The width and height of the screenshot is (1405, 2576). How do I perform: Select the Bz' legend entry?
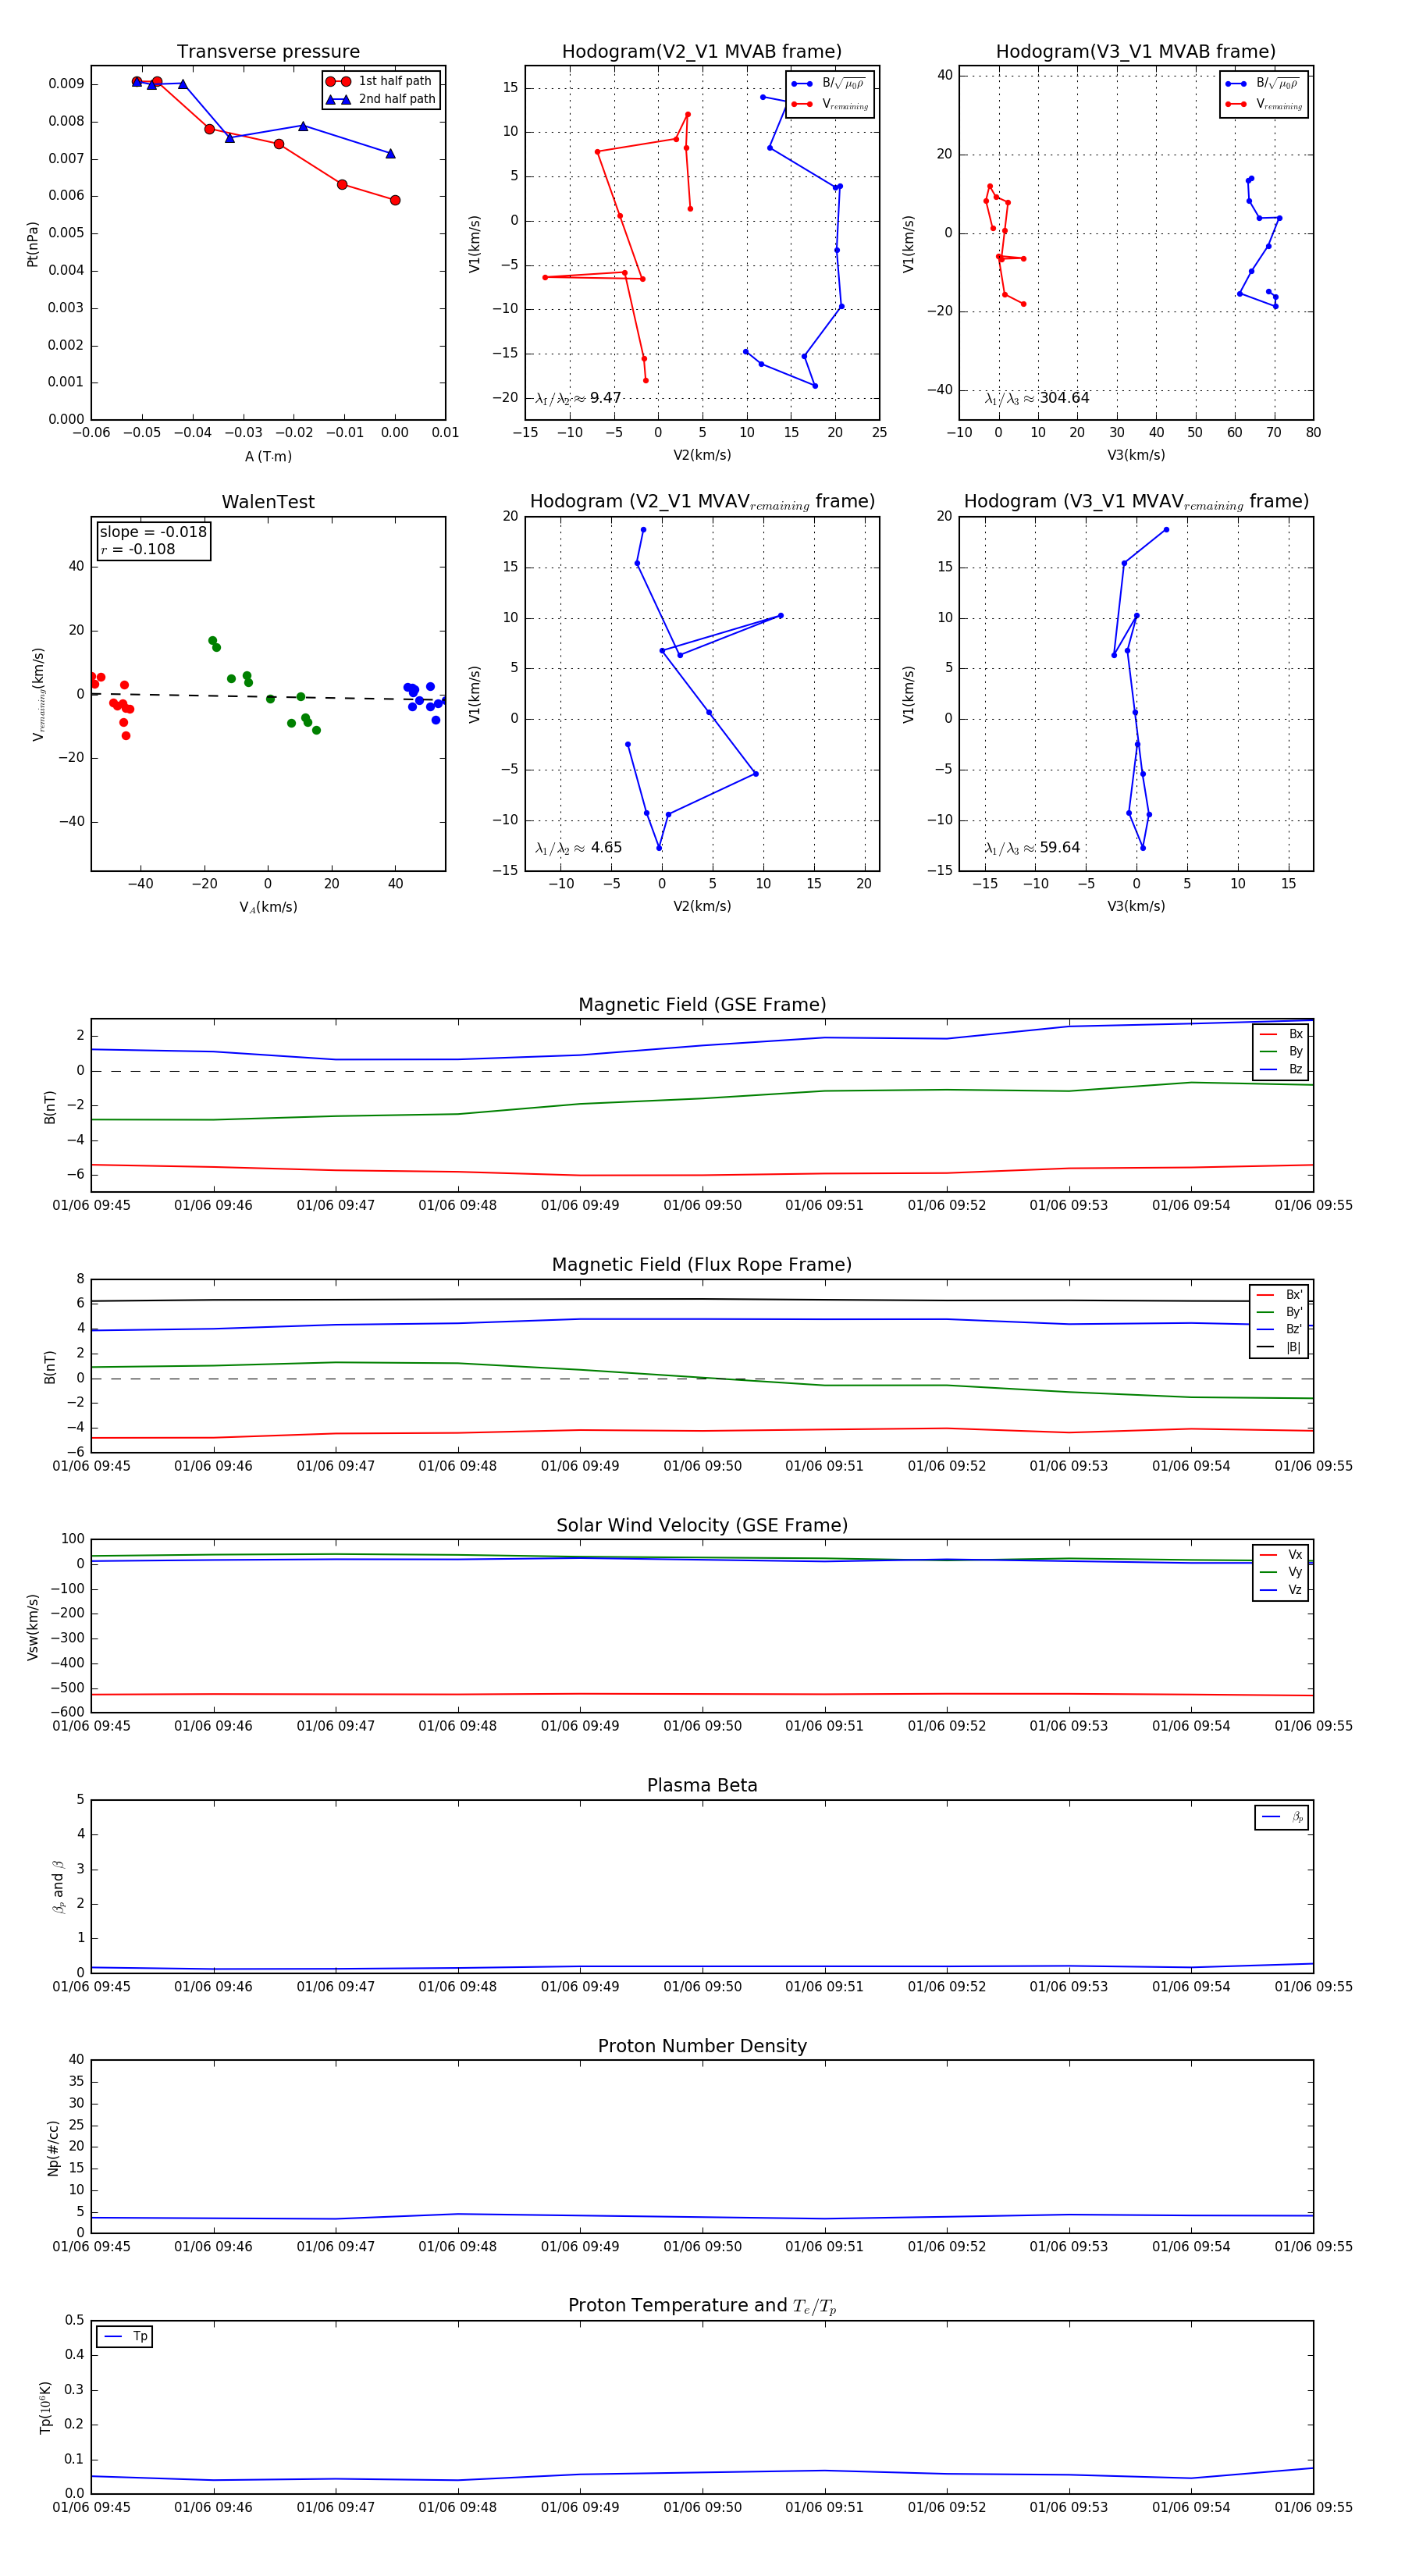point(1280,1329)
